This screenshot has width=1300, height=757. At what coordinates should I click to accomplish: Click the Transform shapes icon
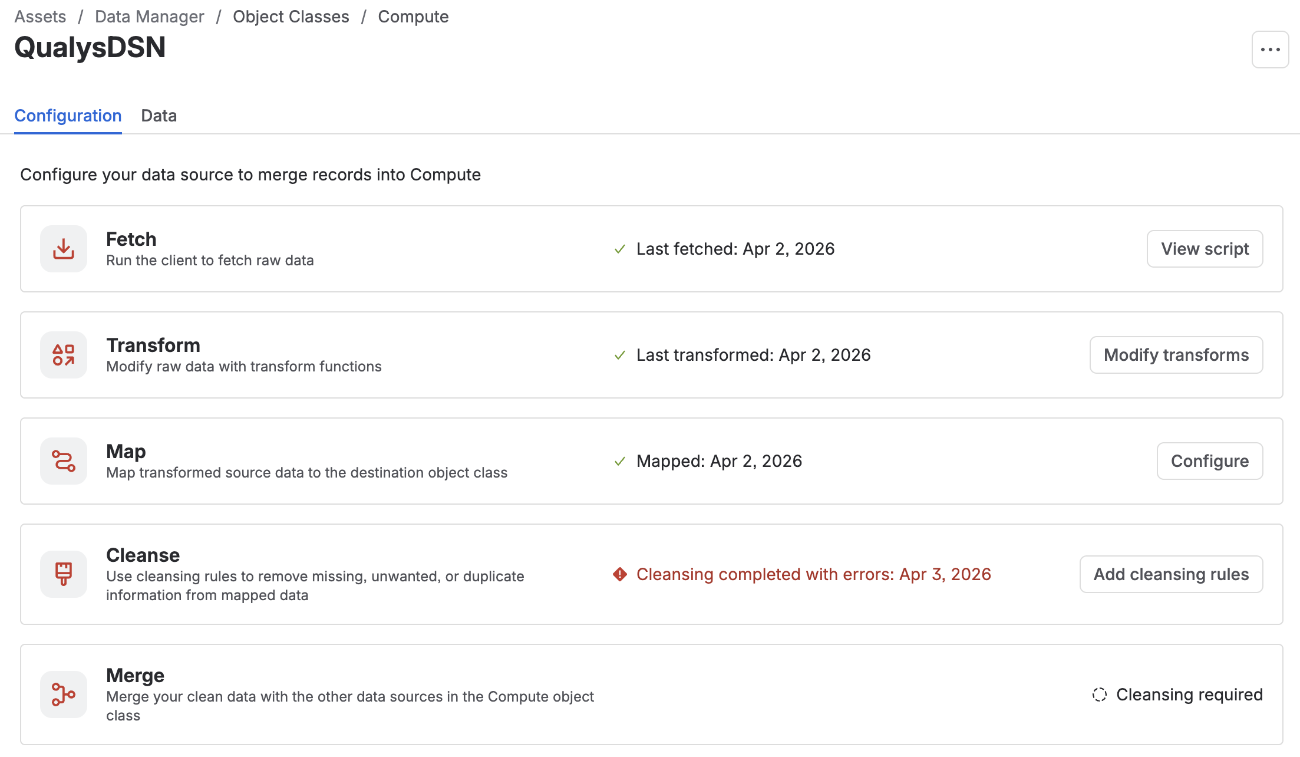click(x=64, y=355)
